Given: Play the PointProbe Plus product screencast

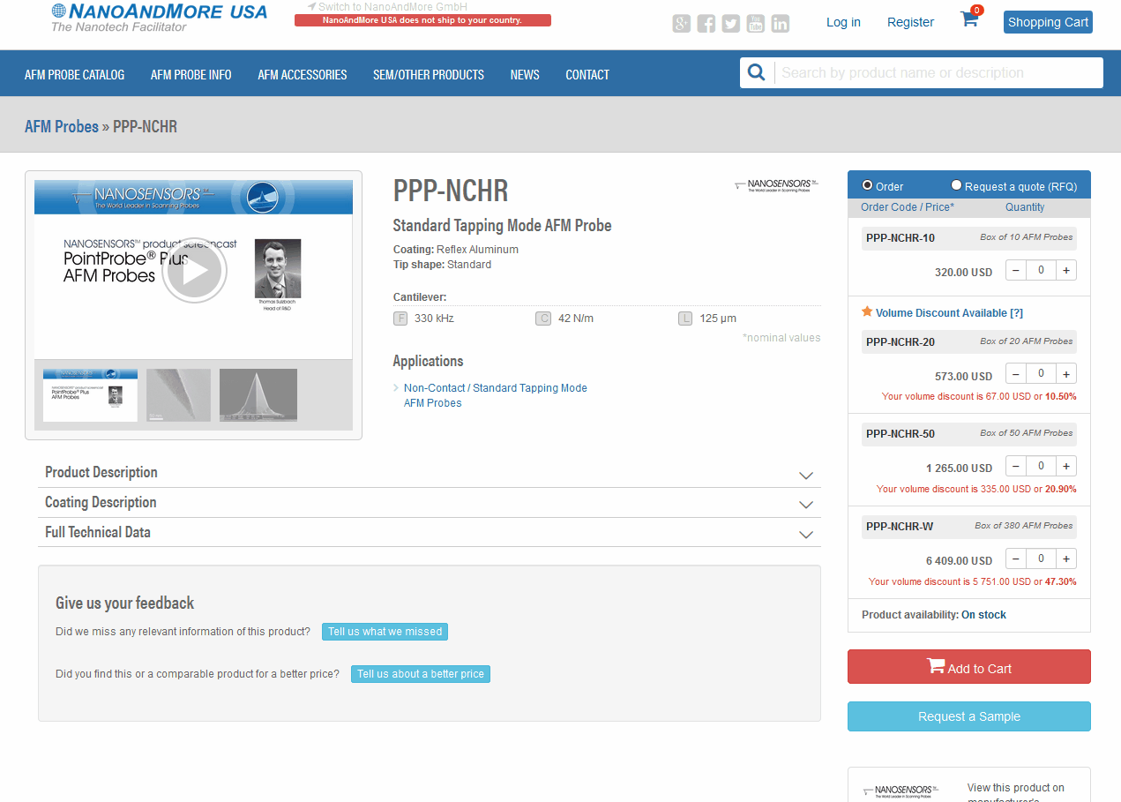Looking at the screenshot, I should coord(194,270).
